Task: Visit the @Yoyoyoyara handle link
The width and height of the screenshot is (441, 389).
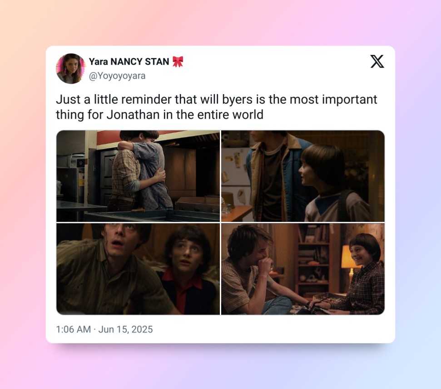Action: pos(117,76)
